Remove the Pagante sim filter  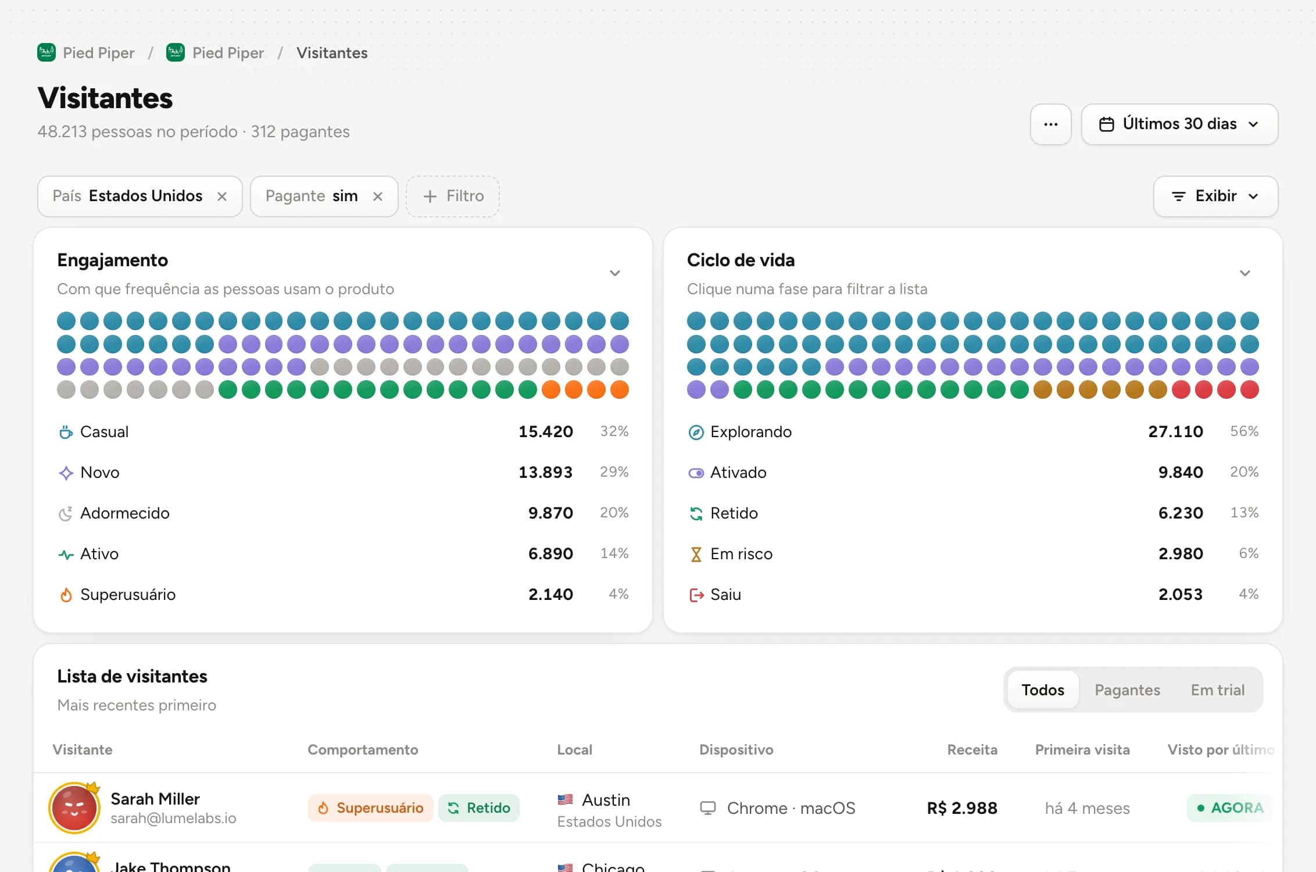pyautogui.click(x=378, y=196)
